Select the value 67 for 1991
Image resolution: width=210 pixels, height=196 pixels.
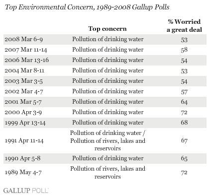click(184, 140)
